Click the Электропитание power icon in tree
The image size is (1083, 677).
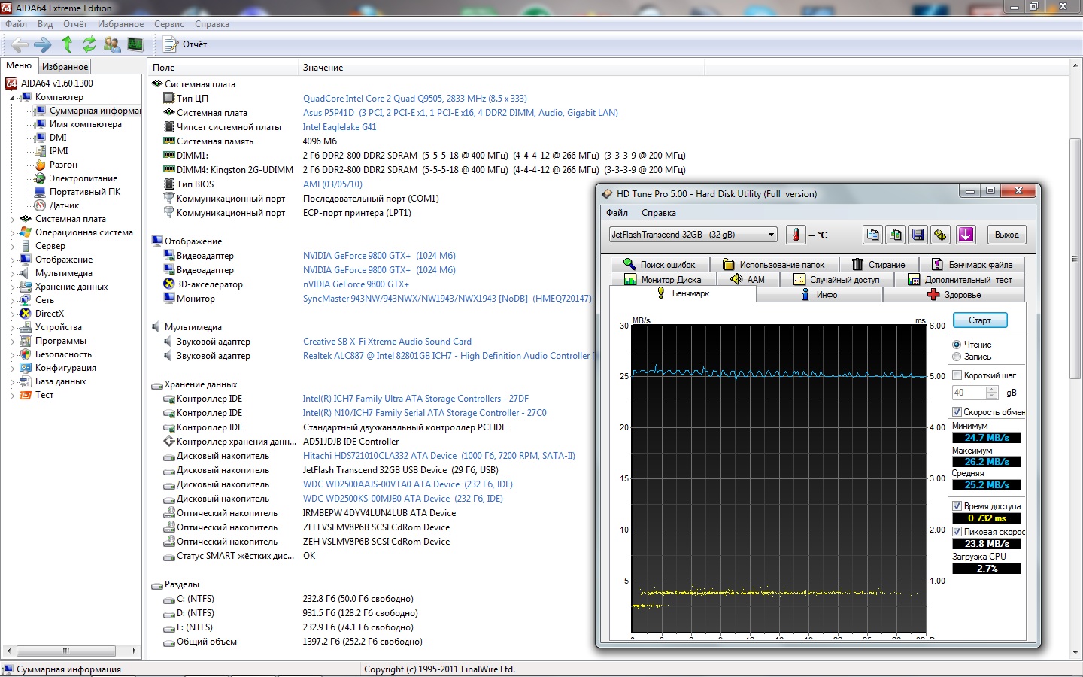pyautogui.click(x=41, y=178)
